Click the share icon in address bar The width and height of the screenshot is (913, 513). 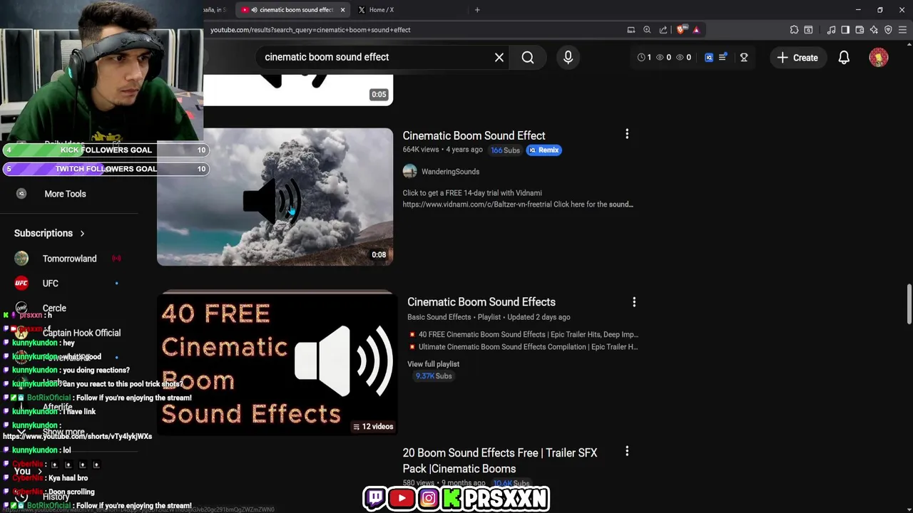pyautogui.click(x=663, y=30)
